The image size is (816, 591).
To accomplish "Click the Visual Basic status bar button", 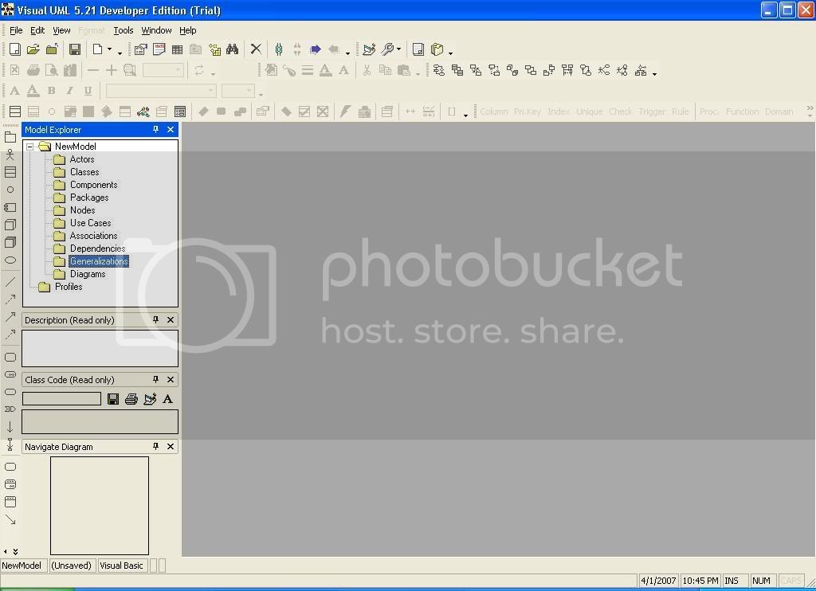I will (x=122, y=566).
